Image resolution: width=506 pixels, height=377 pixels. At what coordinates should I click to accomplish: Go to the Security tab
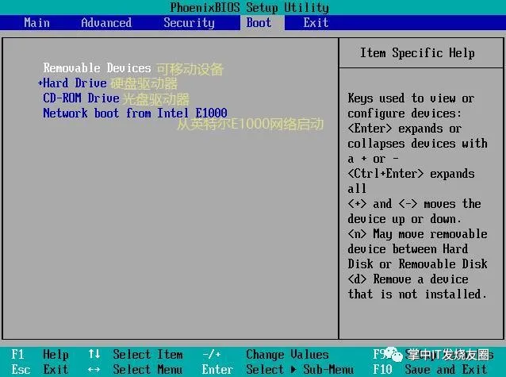(x=189, y=22)
